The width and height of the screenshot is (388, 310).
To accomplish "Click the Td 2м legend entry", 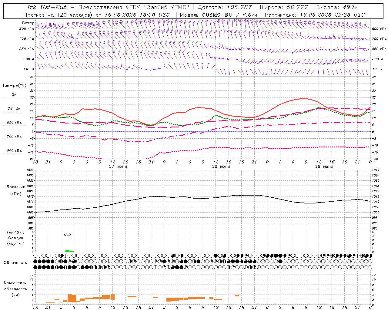I will point(14,108).
